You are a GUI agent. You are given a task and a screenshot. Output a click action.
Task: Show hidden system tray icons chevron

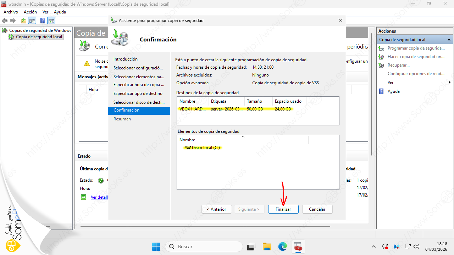pyautogui.click(x=373, y=246)
